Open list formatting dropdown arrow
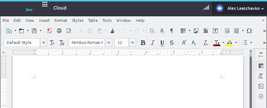The image size is (267, 108). [x=251, y=43]
